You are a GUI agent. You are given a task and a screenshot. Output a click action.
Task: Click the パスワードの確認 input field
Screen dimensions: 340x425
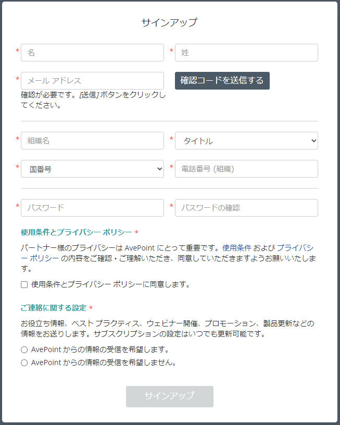tap(246, 208)
